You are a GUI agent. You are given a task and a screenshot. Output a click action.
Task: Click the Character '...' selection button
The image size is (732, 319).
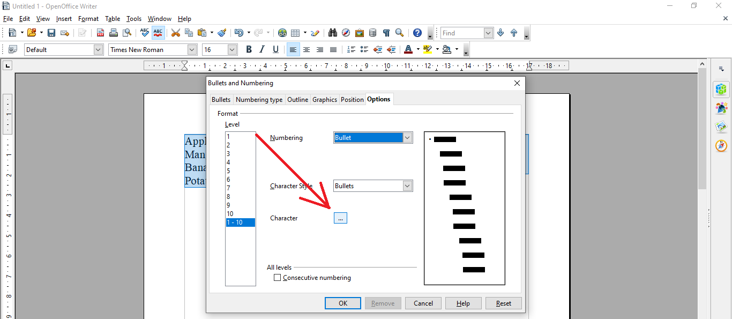coord(340,218)
